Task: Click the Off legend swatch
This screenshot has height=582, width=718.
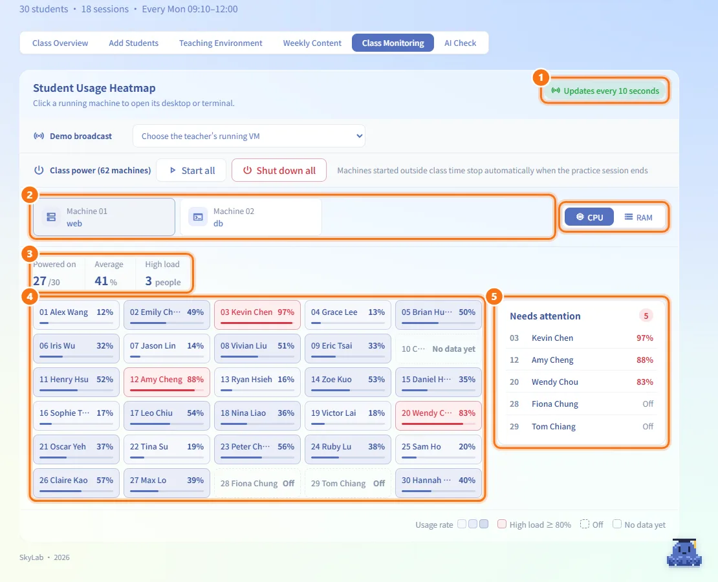Action: pyautogui.click(x=584, y=524)
